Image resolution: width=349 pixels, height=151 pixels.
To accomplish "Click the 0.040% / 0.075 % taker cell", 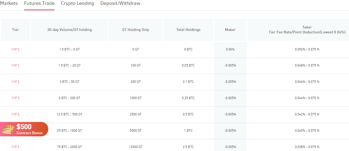I will [307, 131].
